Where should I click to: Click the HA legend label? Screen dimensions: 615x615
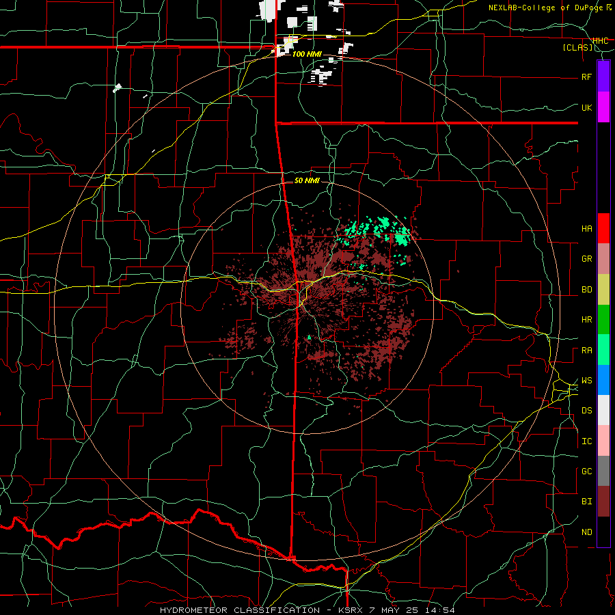[586, 229]
